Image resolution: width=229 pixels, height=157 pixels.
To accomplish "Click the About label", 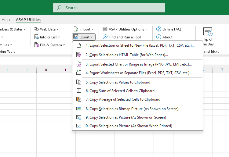I will click(x=167, y=37).
